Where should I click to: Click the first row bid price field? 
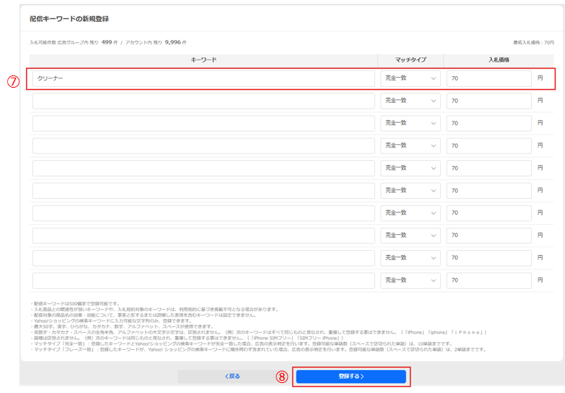pos(489,78)
